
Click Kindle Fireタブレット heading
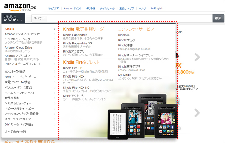pyautogui.click(x=81, y=62)
